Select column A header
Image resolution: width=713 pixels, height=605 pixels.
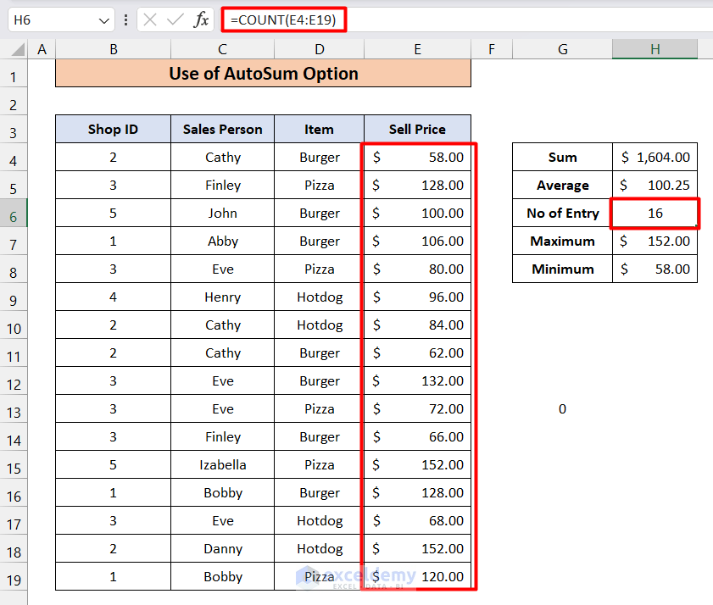tap(42, 49)
